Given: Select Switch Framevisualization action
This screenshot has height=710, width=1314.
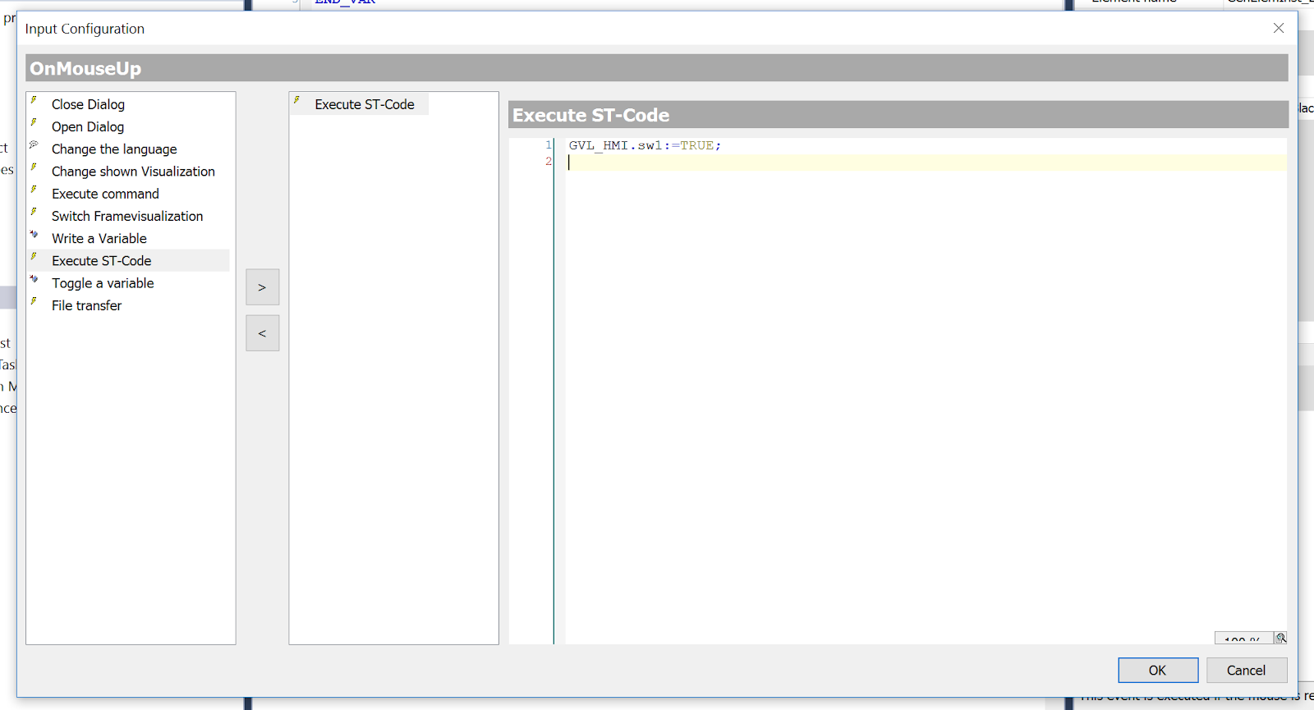Looking at the screenshot, I should [x=127, y=216].
